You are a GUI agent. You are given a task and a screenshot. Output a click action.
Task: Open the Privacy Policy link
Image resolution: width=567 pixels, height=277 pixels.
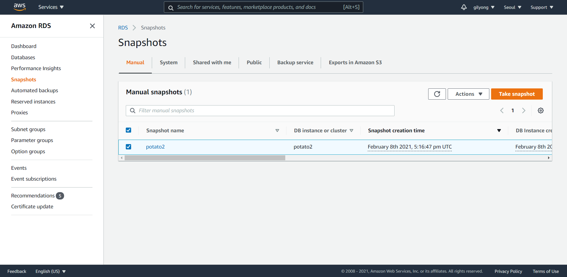pos(508,271)
